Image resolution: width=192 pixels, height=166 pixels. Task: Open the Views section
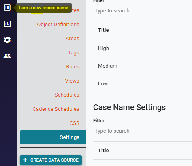coord(72,81)
